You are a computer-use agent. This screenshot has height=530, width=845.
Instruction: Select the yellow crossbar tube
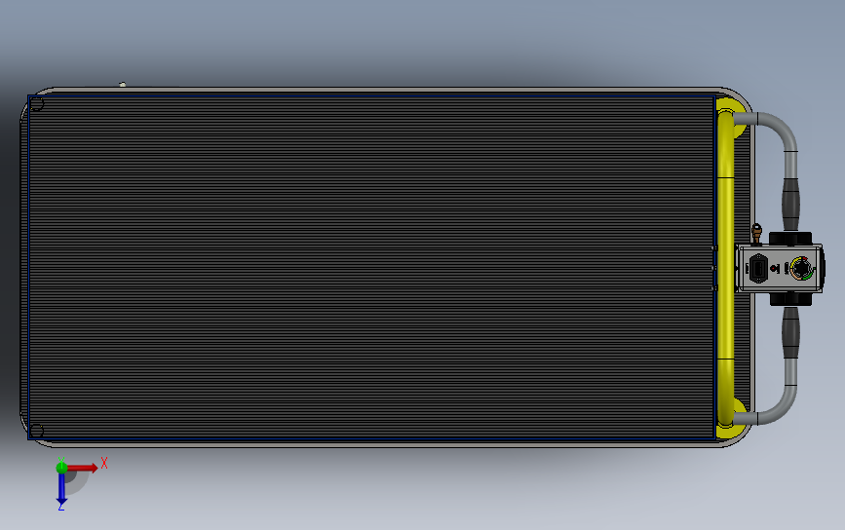click(725, 268)
